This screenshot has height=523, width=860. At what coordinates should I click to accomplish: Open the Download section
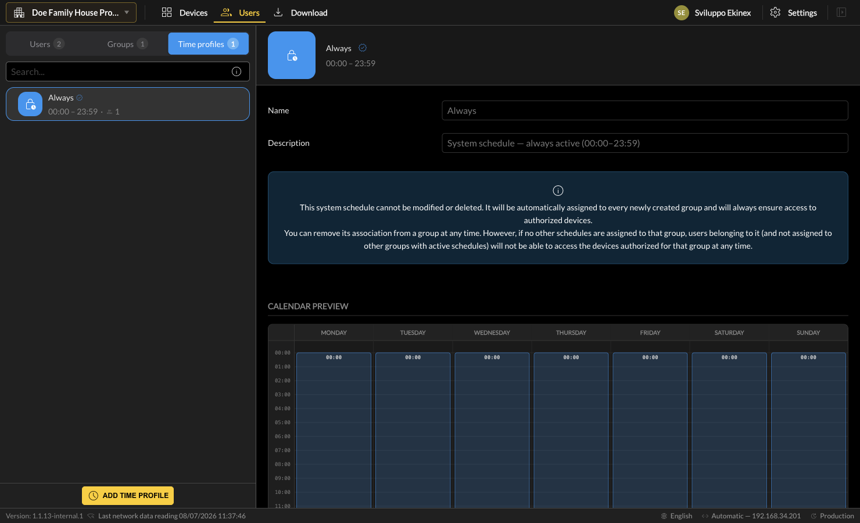[x=300, y=12]
